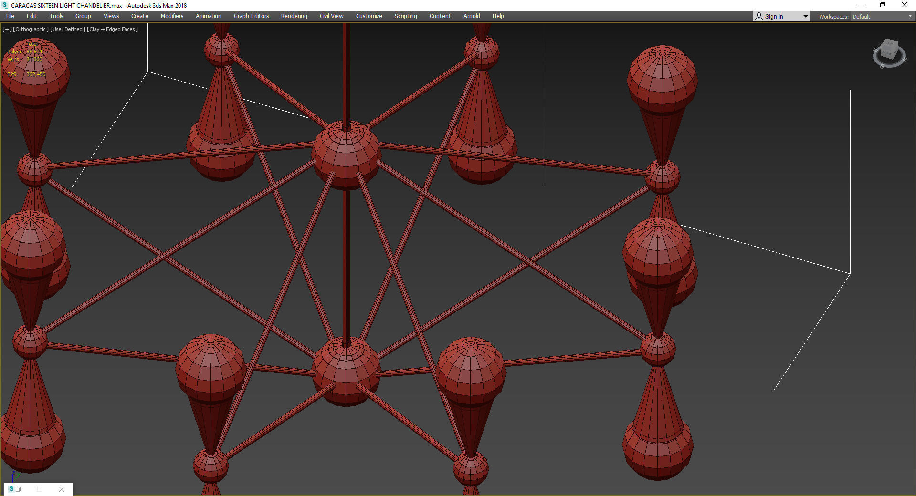Open the Rendering menu
The image size is (916, 496).
click(x=294, y=16)
